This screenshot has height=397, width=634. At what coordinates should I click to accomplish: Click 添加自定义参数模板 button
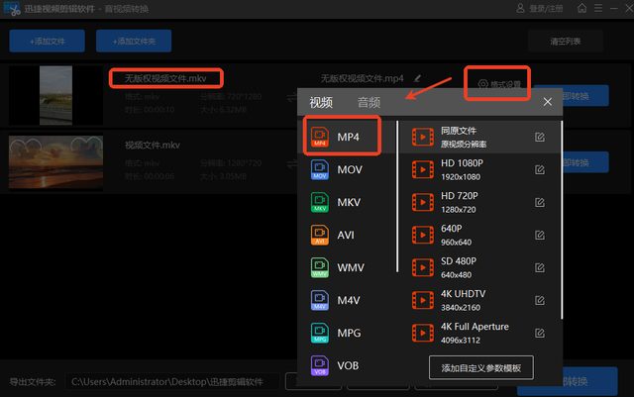tap(481, 368)
